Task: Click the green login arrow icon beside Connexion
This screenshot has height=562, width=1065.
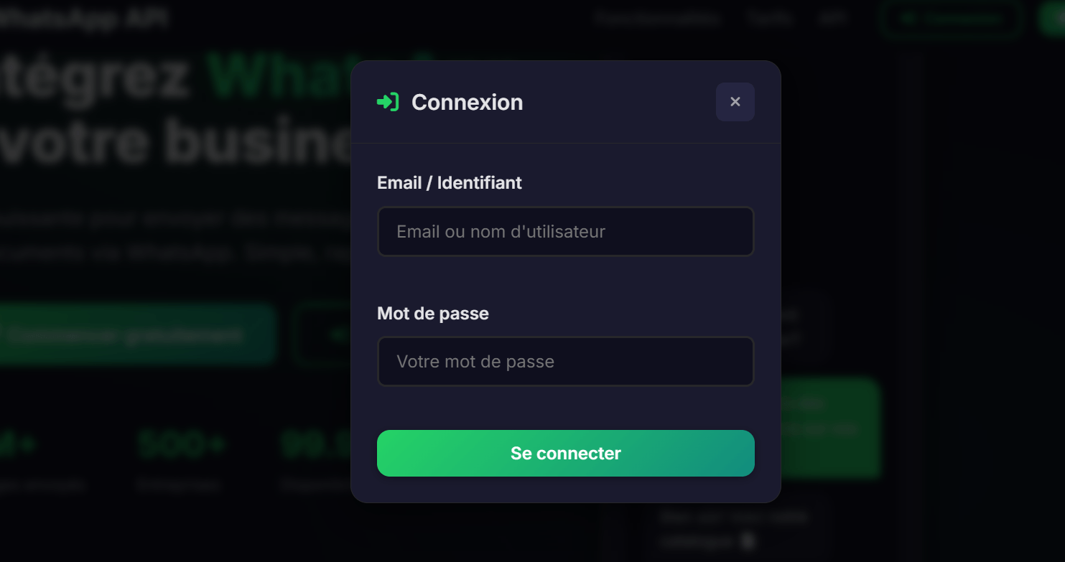Action: tap(388, 102)
